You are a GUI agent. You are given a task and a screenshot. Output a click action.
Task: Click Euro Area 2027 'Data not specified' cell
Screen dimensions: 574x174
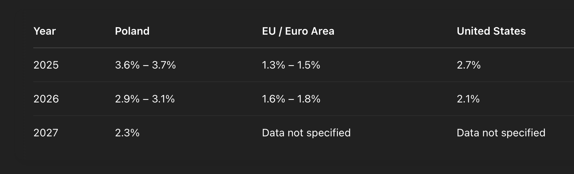click(x=306, y=133)
